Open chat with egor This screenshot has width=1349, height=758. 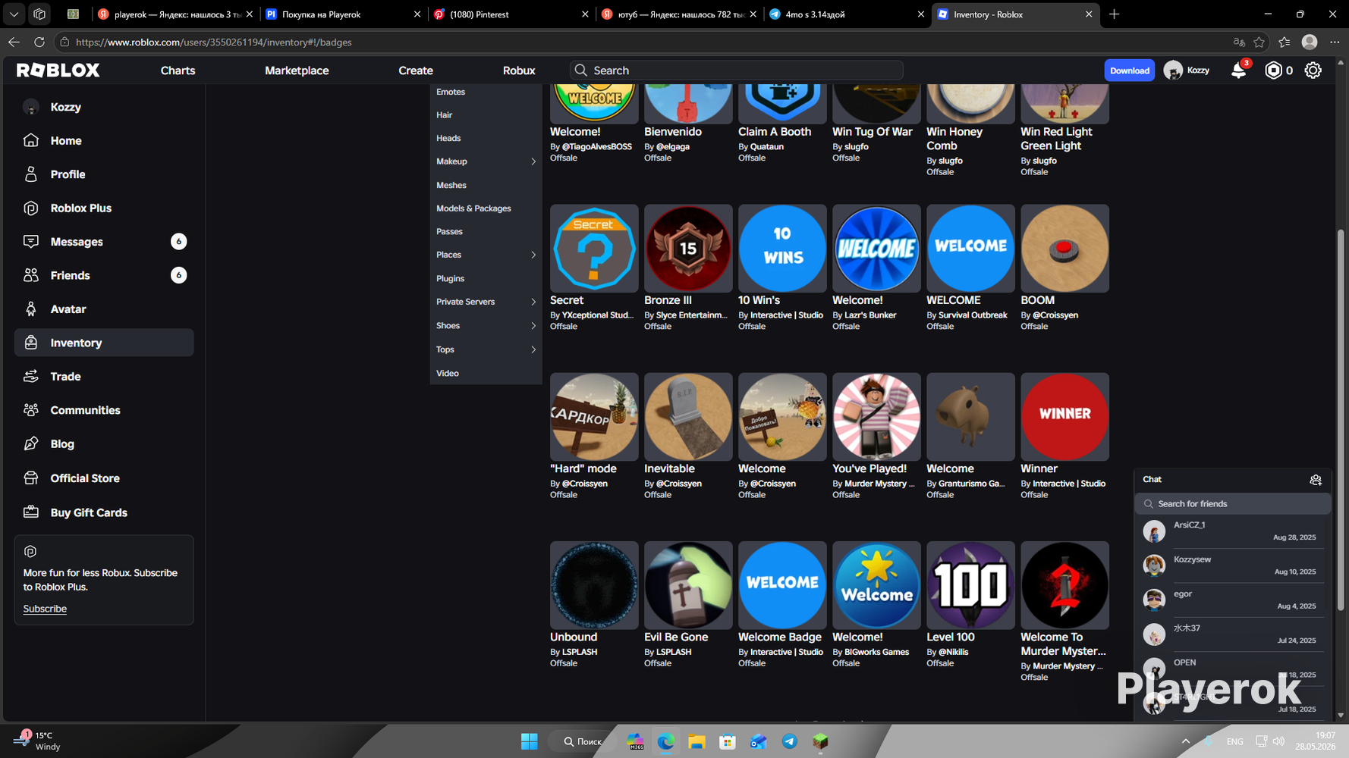click(1233, 600)
